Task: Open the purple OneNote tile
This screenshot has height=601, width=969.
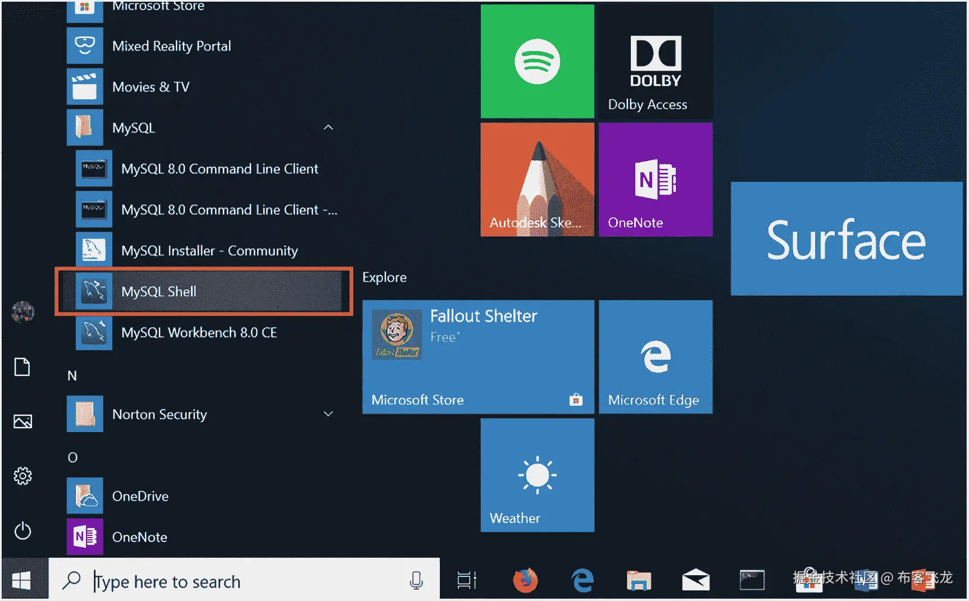Action: point(656,180)
